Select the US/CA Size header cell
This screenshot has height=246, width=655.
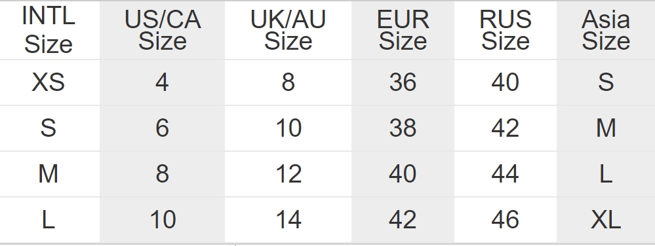(163, 30)
